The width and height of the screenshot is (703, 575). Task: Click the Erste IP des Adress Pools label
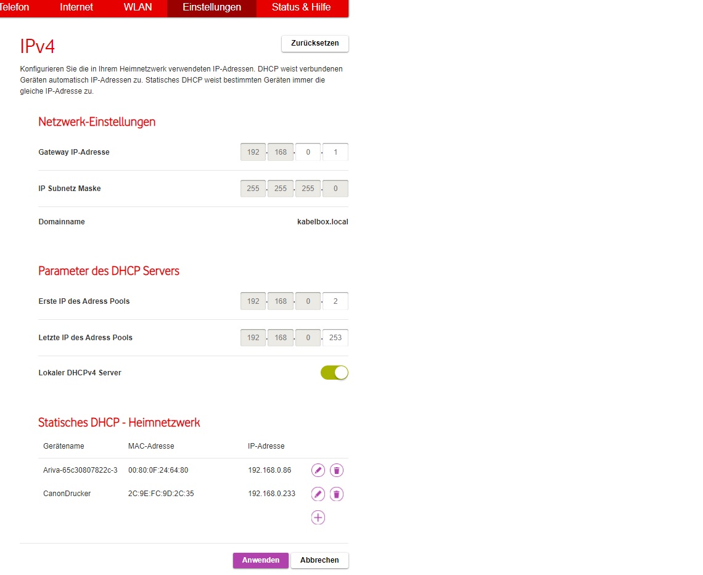84,301
